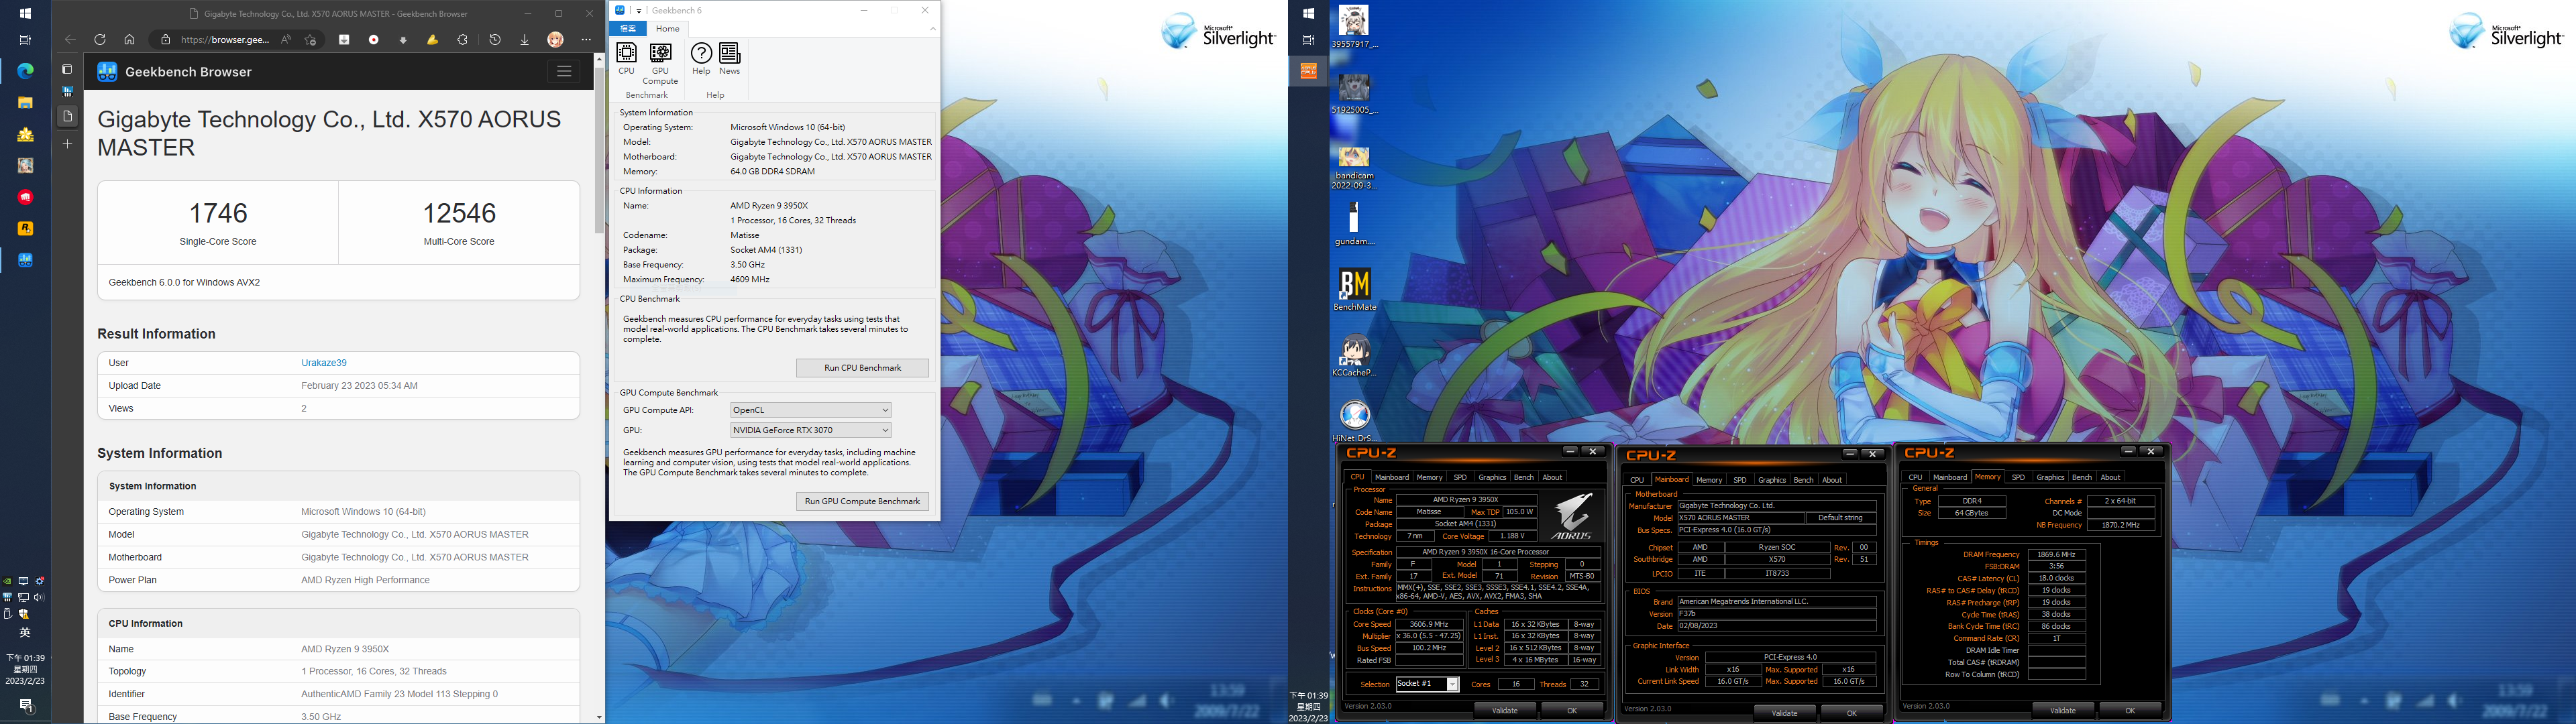Open Bench tab in first CPU-Z window
The height and width of the screenshot is (724, 2576).
pos(1523,477)
